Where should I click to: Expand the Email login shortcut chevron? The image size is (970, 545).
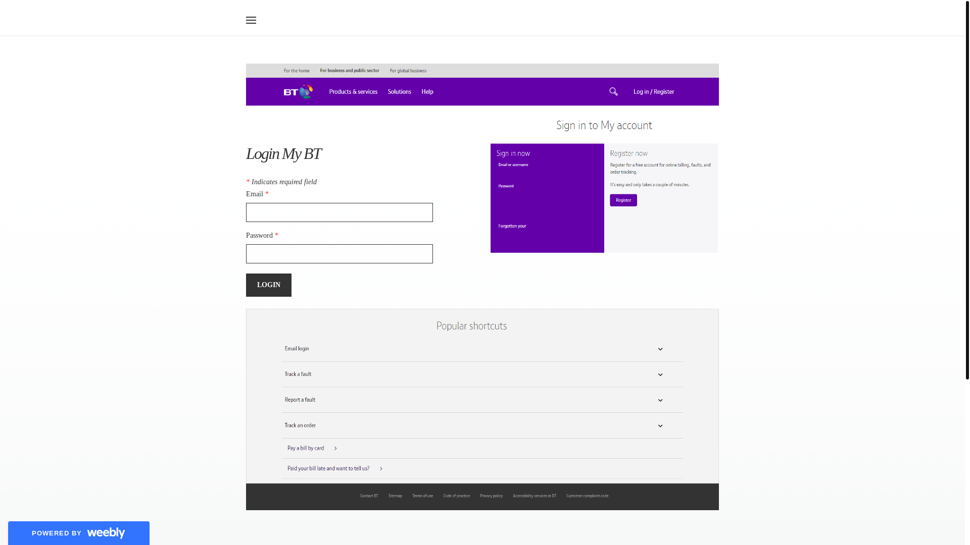click(x=660, y=349)
